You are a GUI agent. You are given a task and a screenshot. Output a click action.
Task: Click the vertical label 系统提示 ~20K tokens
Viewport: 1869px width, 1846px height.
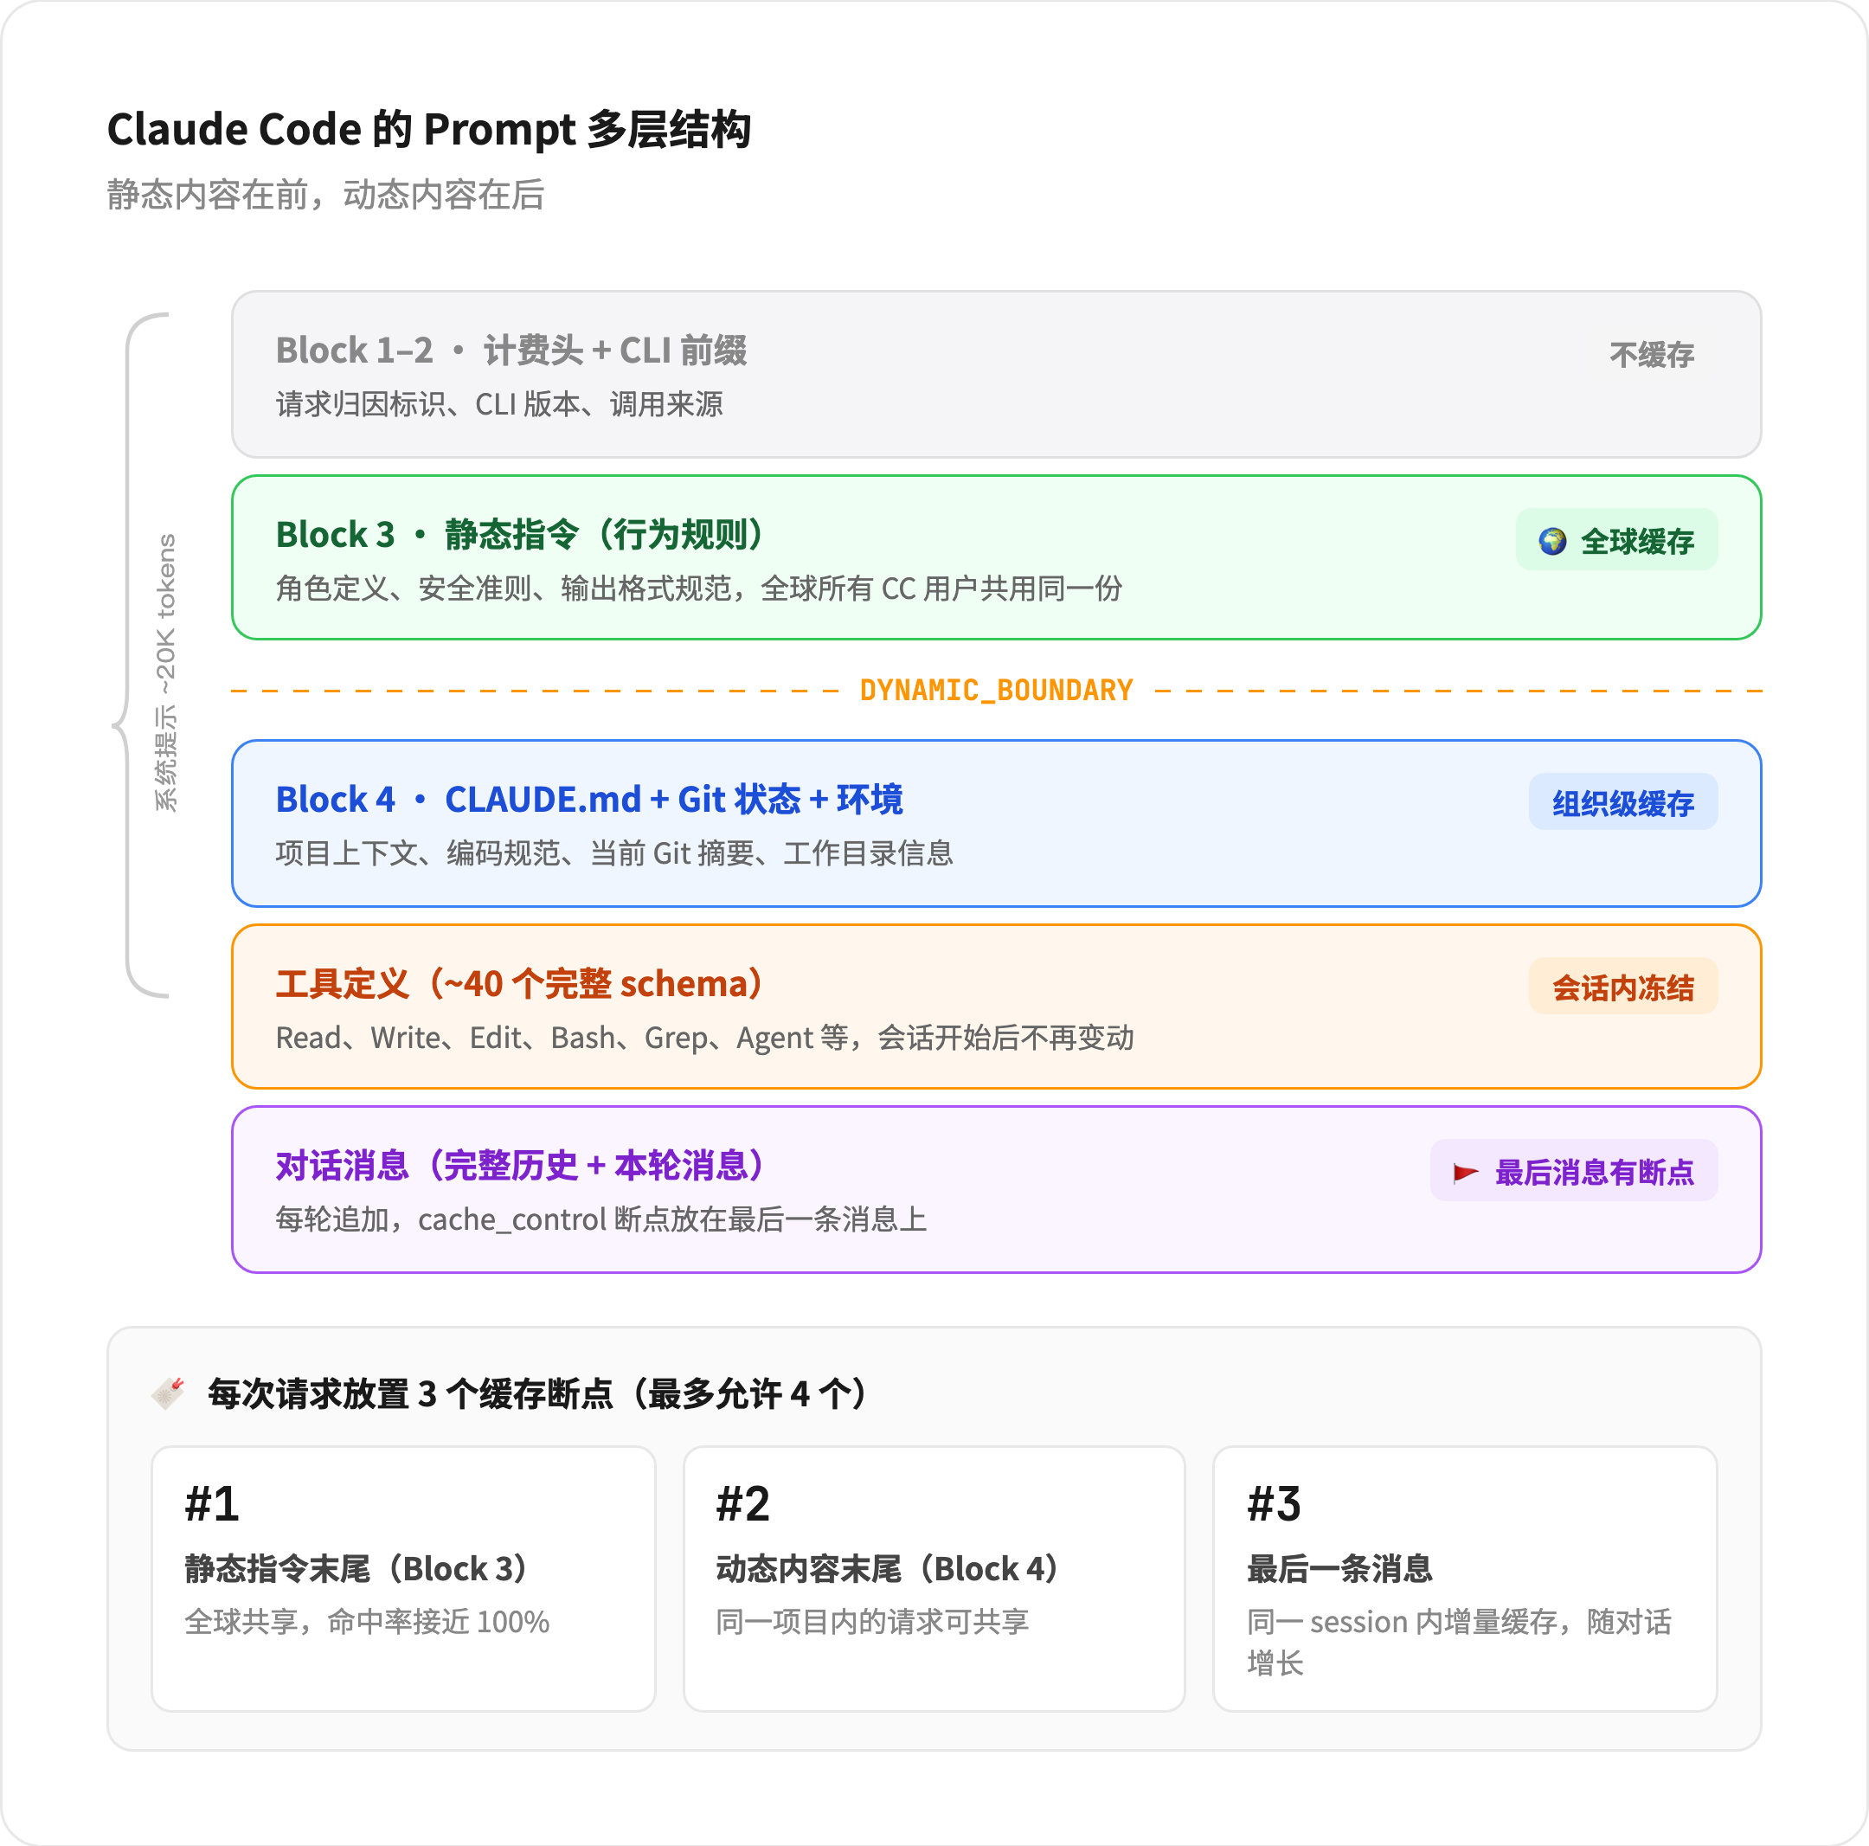166,672
